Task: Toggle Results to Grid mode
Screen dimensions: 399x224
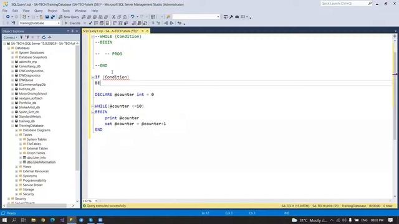Action: pos(140,23)
